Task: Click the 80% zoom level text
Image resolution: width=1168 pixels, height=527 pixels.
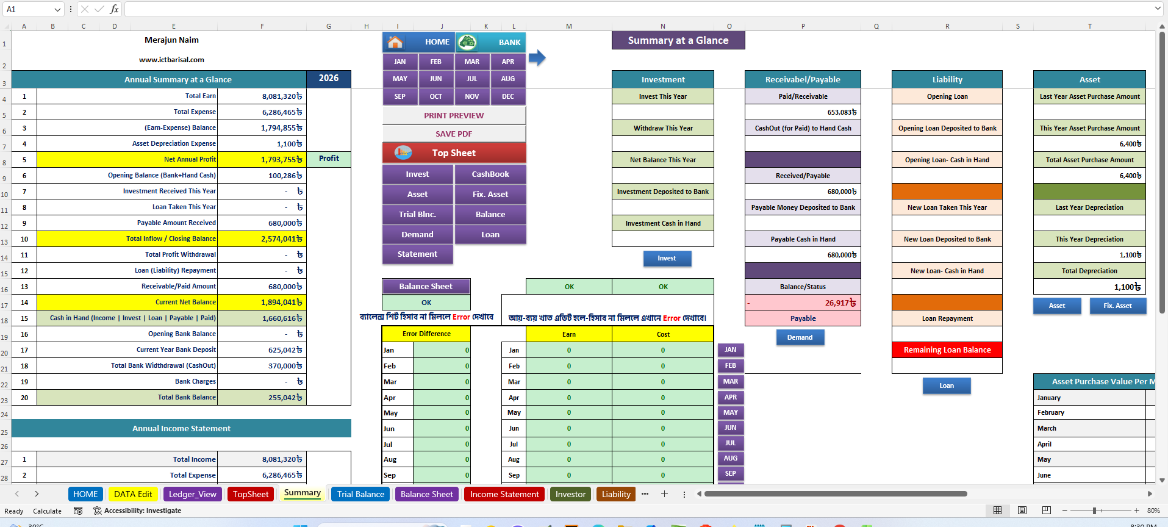Action: tap(1153, 511)
